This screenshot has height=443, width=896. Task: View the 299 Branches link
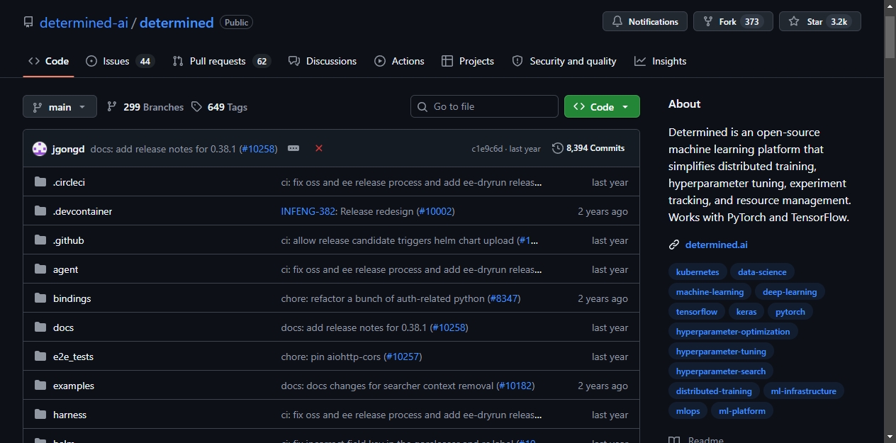click(x=145, y=107)
